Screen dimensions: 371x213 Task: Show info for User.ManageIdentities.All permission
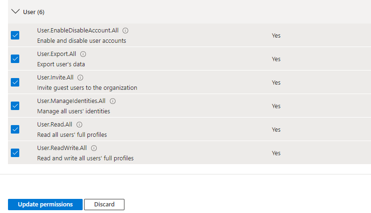coord(113,101)
